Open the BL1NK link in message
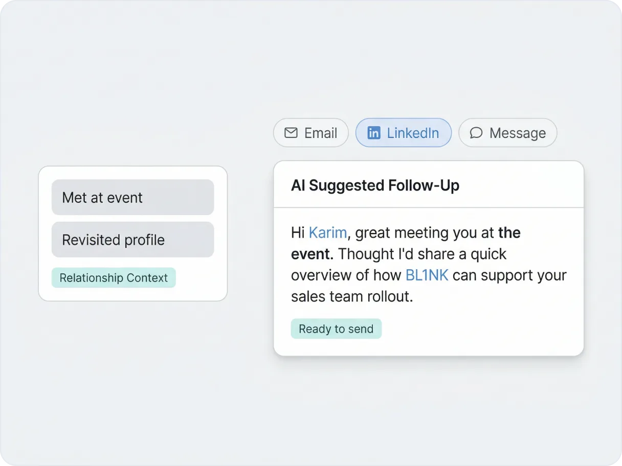This screenshot has height=466, width=622. pos(427,275)
